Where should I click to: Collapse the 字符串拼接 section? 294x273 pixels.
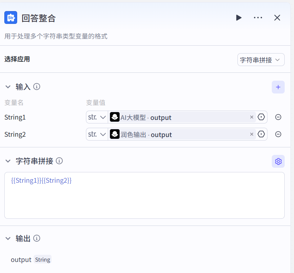[x=8, y=161]
